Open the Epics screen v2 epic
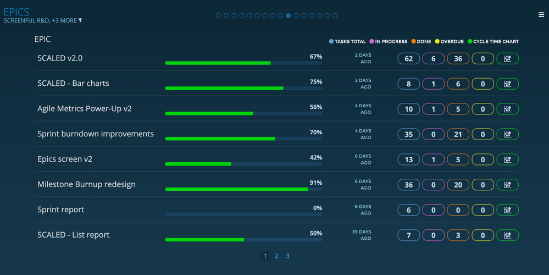Screen dimensions: 549x275 (65, 159)
